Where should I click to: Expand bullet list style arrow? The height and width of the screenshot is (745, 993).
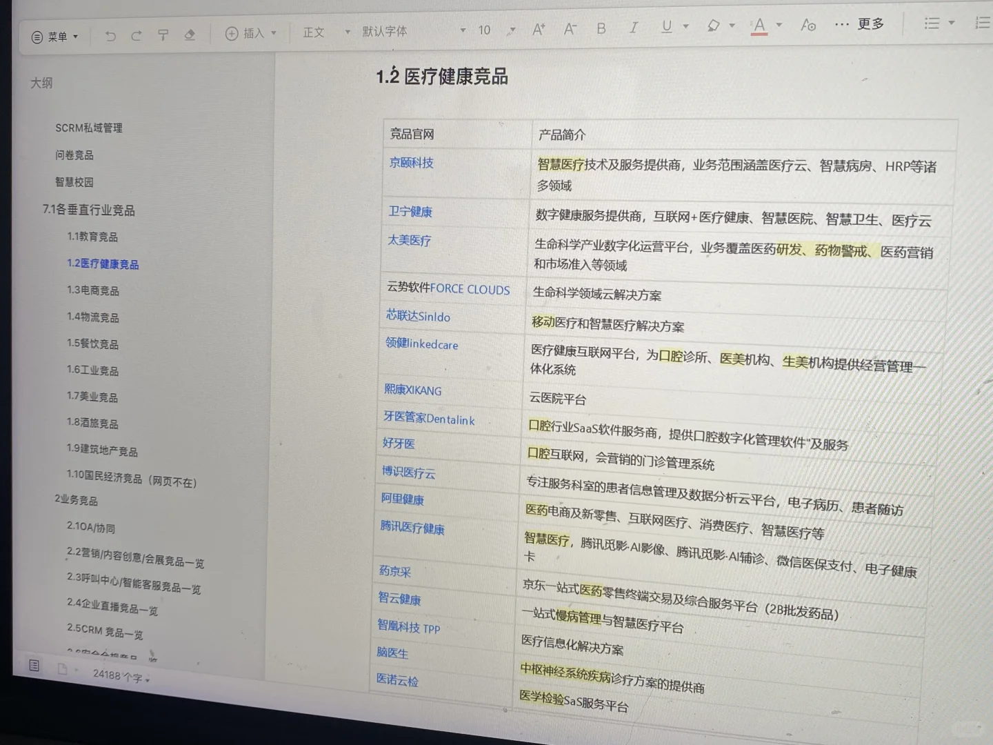(x=952, y=23)
